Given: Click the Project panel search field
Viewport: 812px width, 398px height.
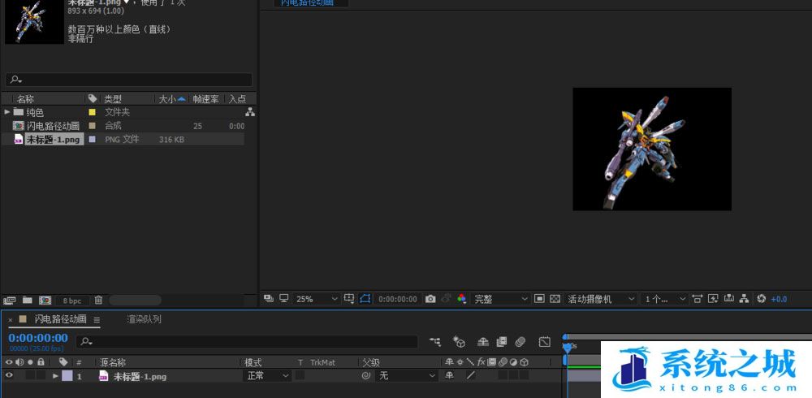Looking at the screenshot, I should pos(129,80).
